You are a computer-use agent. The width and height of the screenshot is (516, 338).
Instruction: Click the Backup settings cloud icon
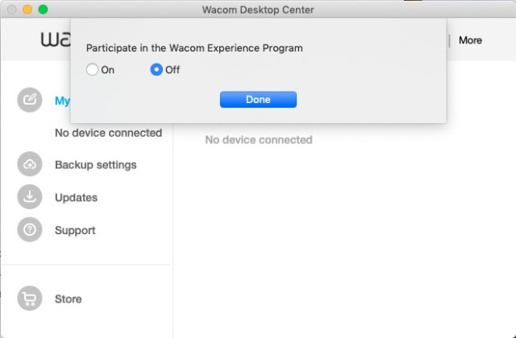pyautogui.click(x=30, y=164)
